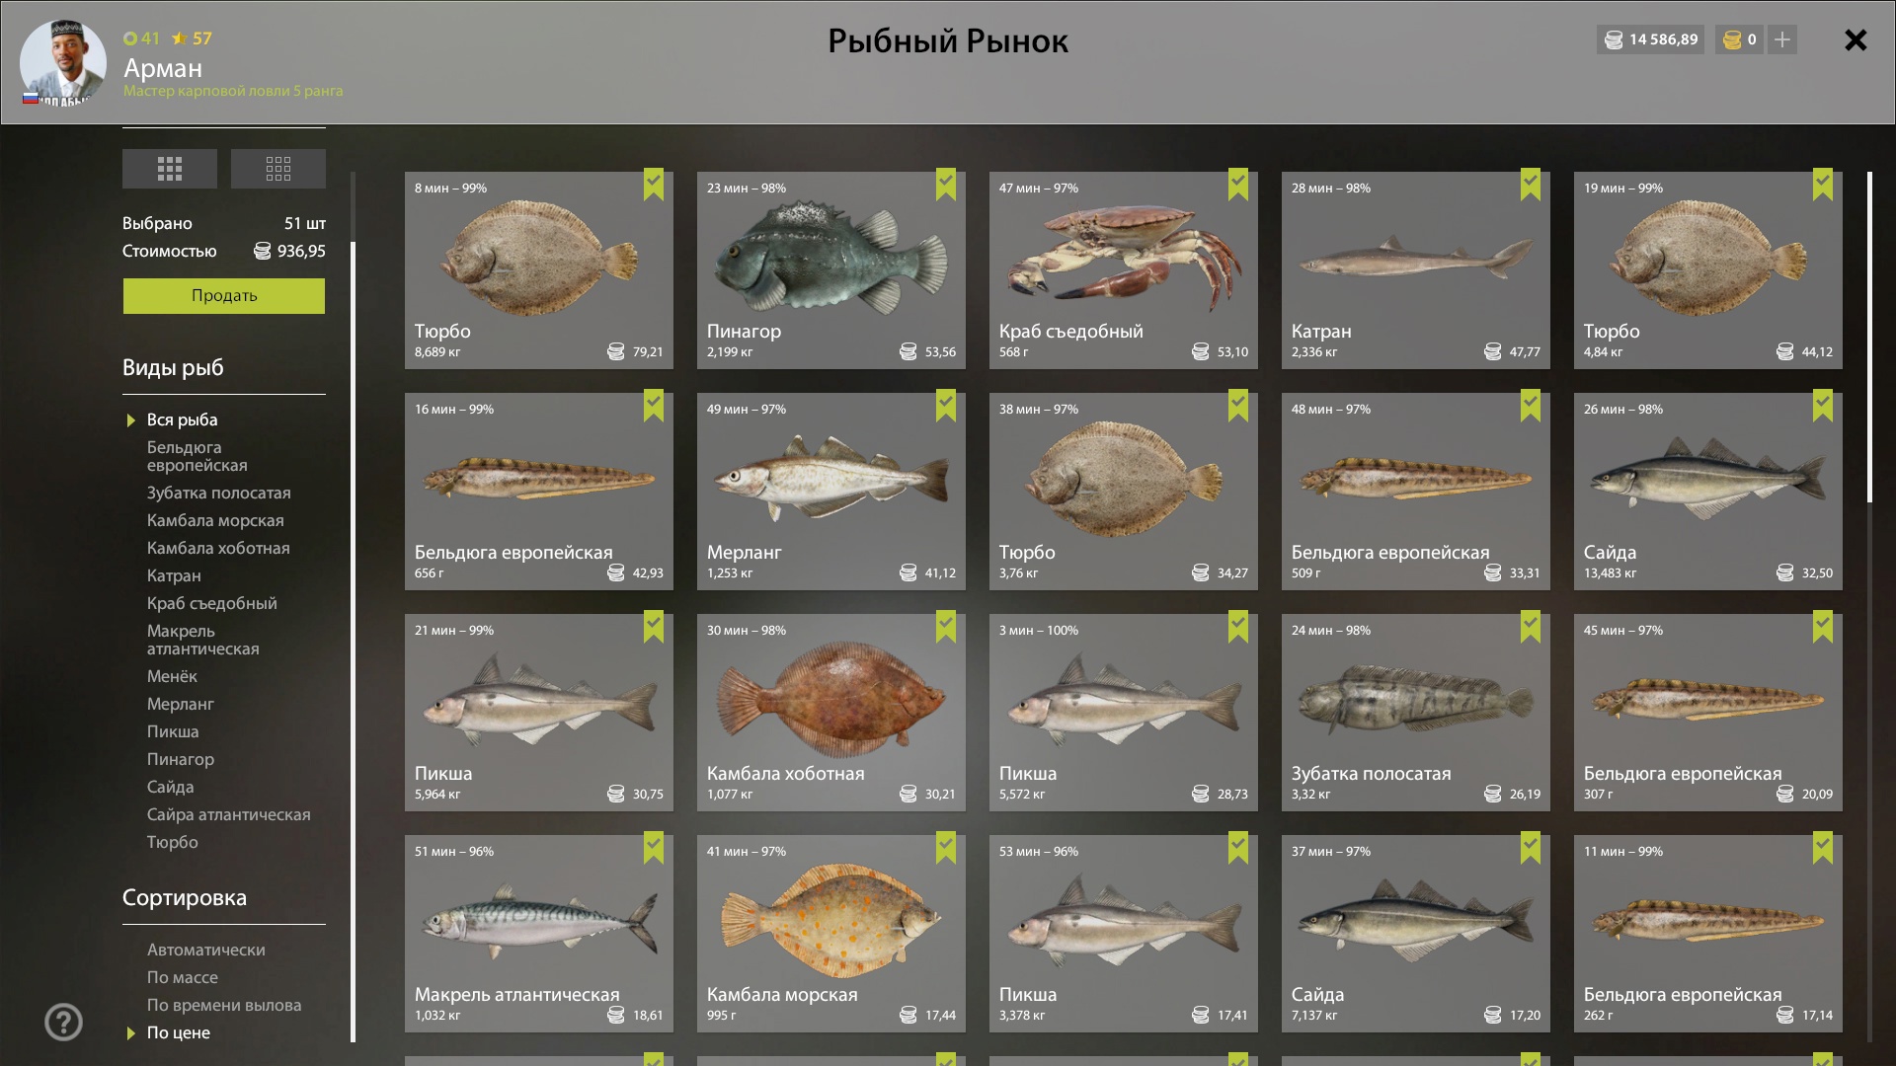This screenshot has height=1066, width=1896.
Task: Filter fish list by Бельдюга европейская
Action: (197, 456)
